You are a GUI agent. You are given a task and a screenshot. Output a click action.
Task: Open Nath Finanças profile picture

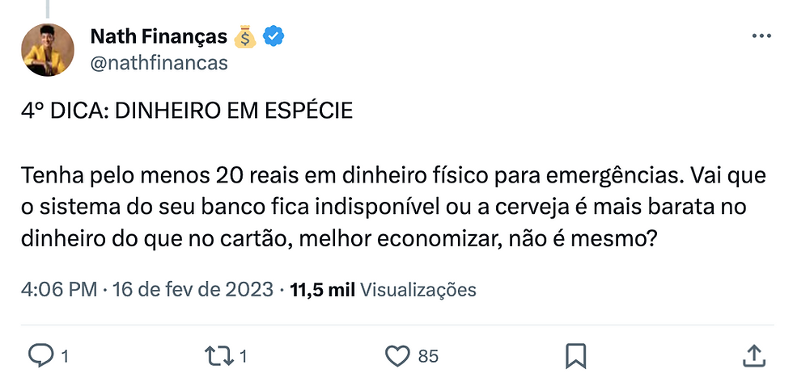(x=48, y=49)
